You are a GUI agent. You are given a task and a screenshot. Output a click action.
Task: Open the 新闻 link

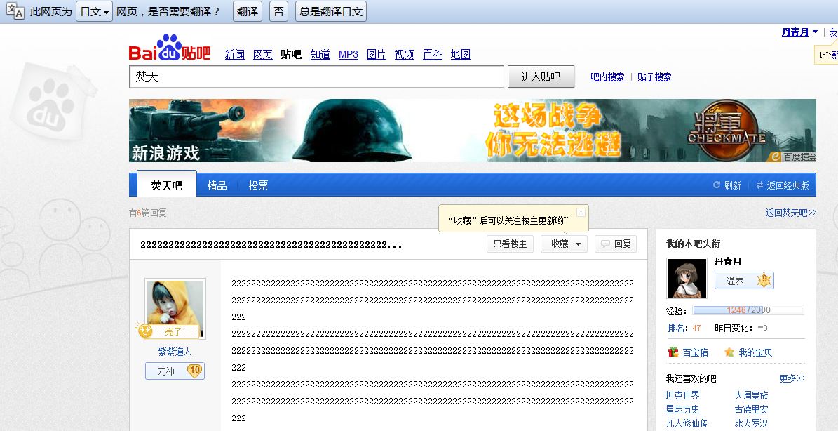click(235, 54)
